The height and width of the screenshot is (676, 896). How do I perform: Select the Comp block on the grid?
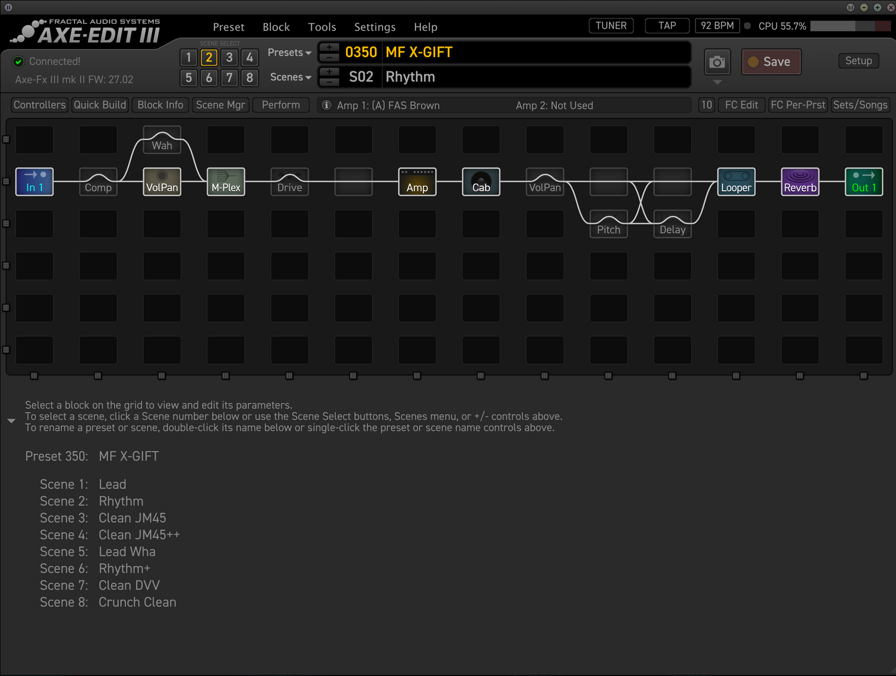coord(98,182)
